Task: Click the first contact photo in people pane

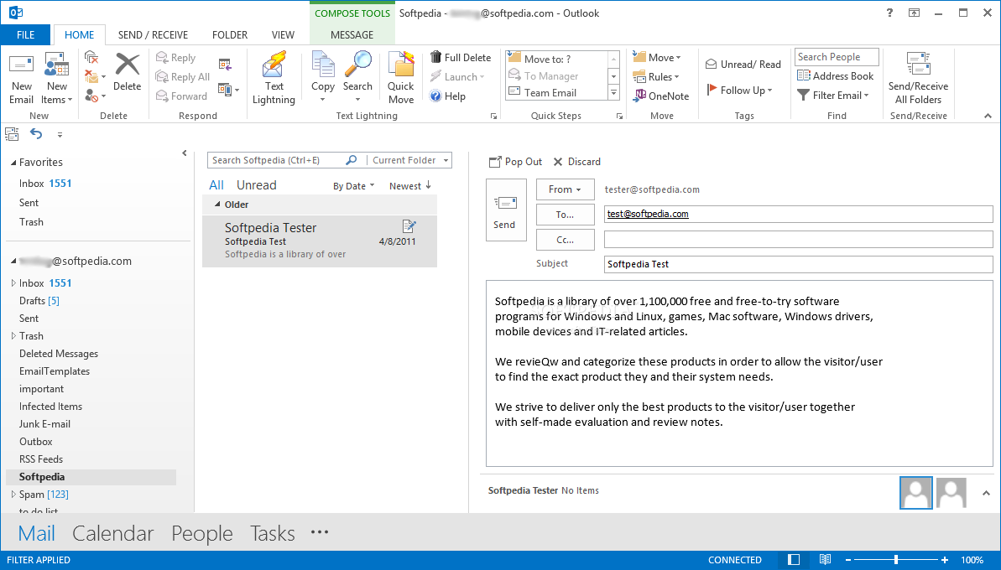Action: pos(916,492)
